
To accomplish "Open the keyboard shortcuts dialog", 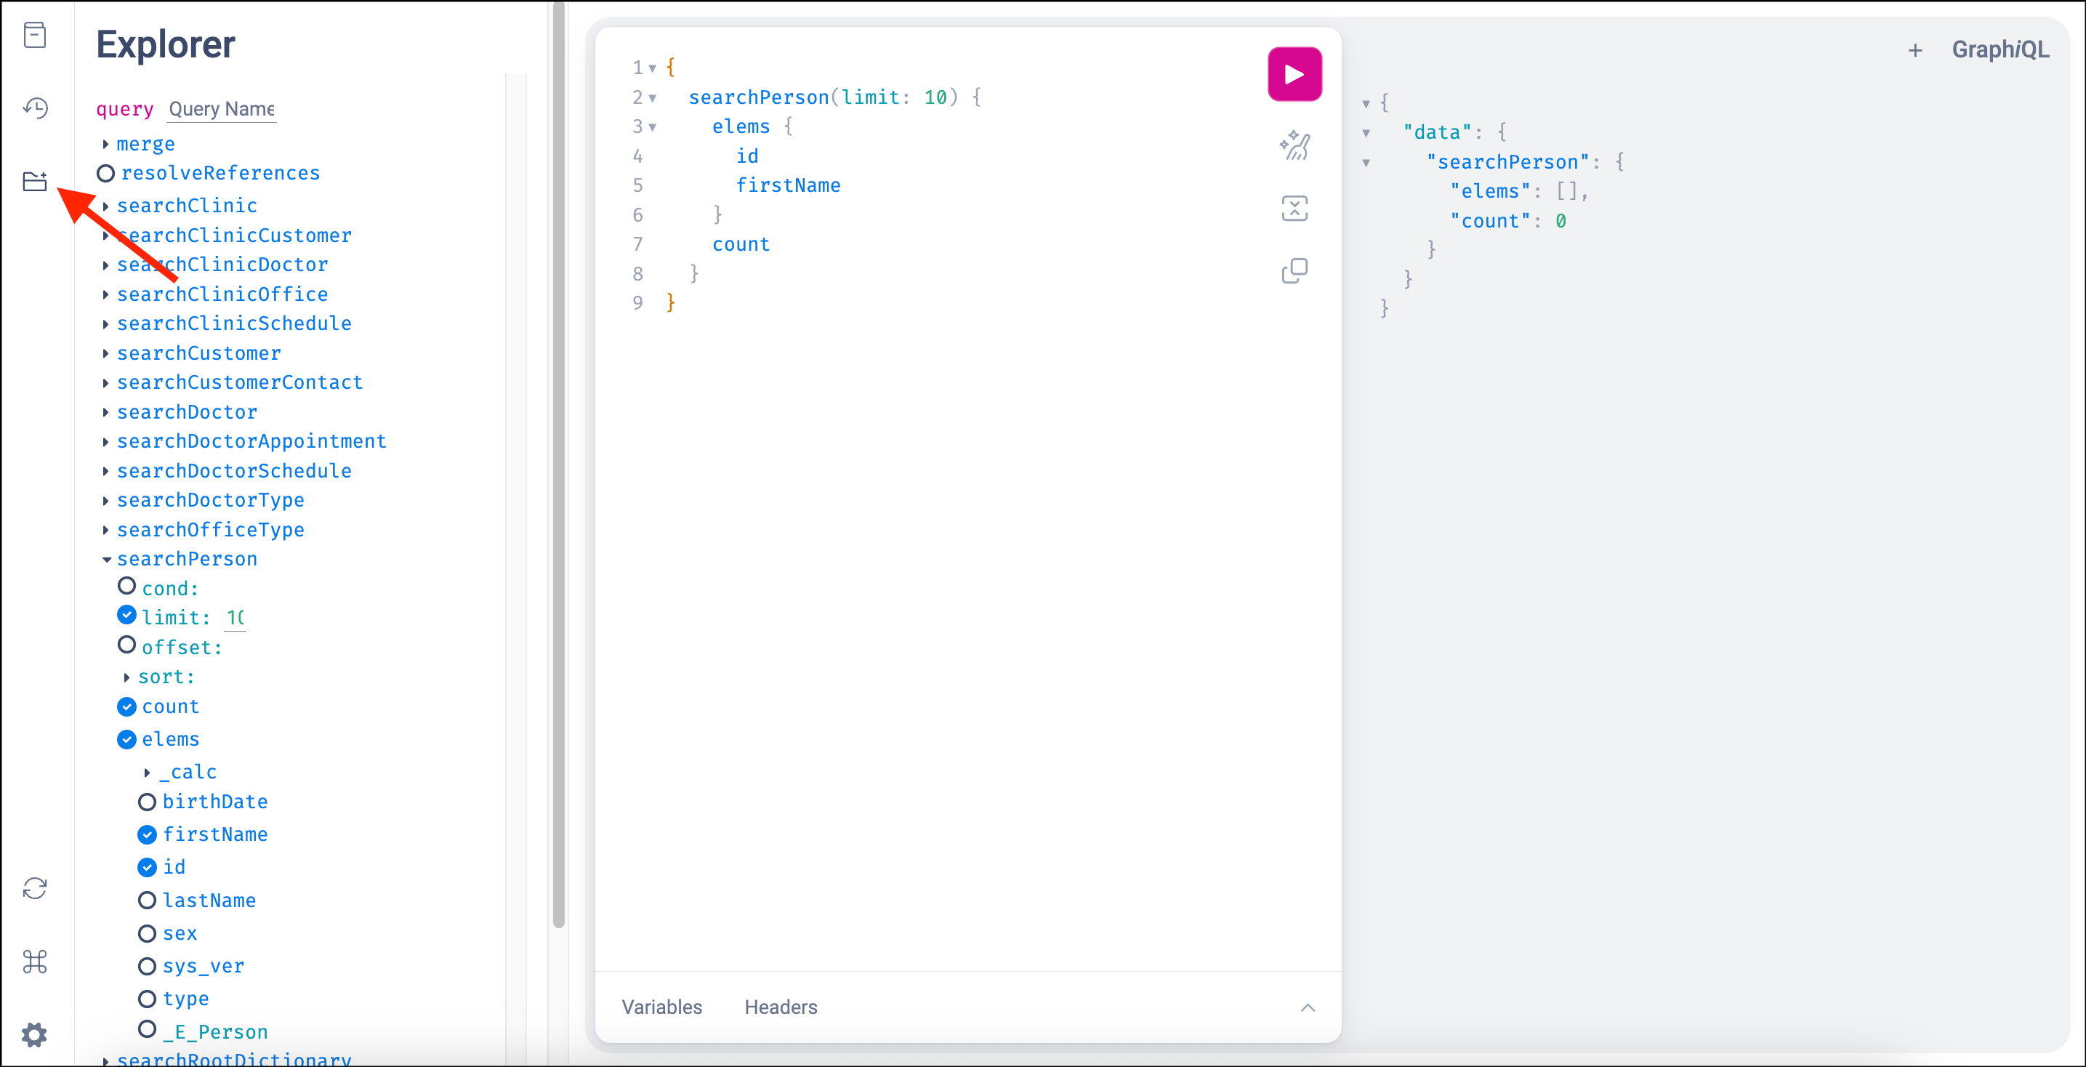I will [x=35, y=961].
